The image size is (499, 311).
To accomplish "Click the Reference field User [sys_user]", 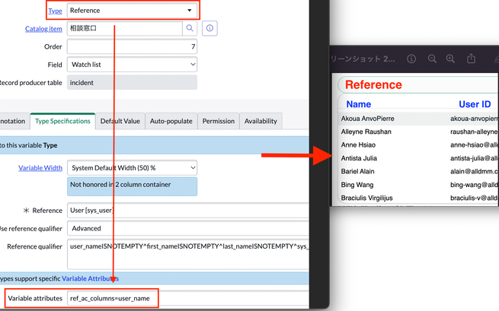I will pos(187,211).
